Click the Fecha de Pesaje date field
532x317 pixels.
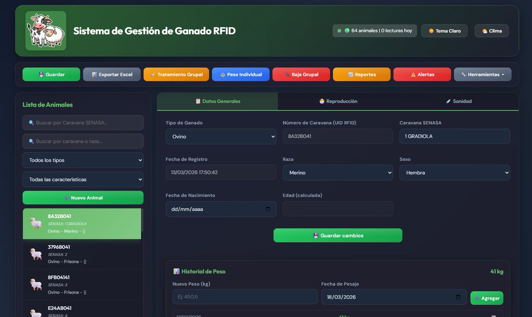coord(394,297)
